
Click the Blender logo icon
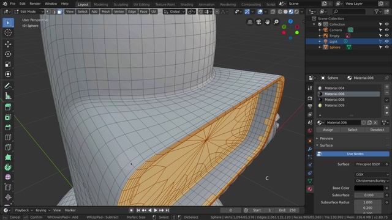click(x=5, y=4)
